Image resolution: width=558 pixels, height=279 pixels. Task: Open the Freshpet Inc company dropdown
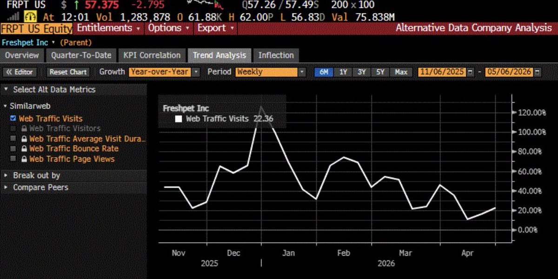tap(28, 42)
